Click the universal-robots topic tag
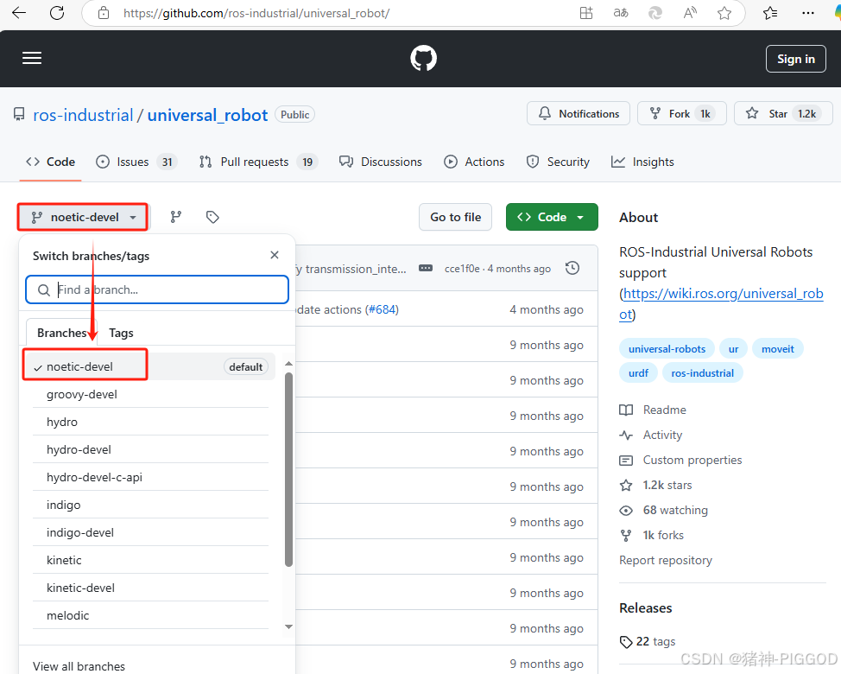841x674 pixels. [x=667, y=349]
